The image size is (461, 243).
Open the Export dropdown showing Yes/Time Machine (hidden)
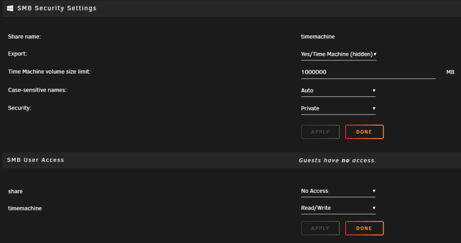[x=339, y=54]
